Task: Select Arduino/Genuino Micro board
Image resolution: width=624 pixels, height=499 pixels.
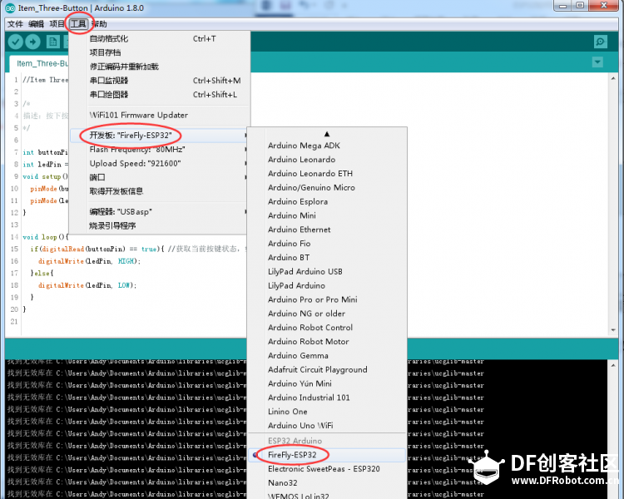Action: tap(327, 187)
